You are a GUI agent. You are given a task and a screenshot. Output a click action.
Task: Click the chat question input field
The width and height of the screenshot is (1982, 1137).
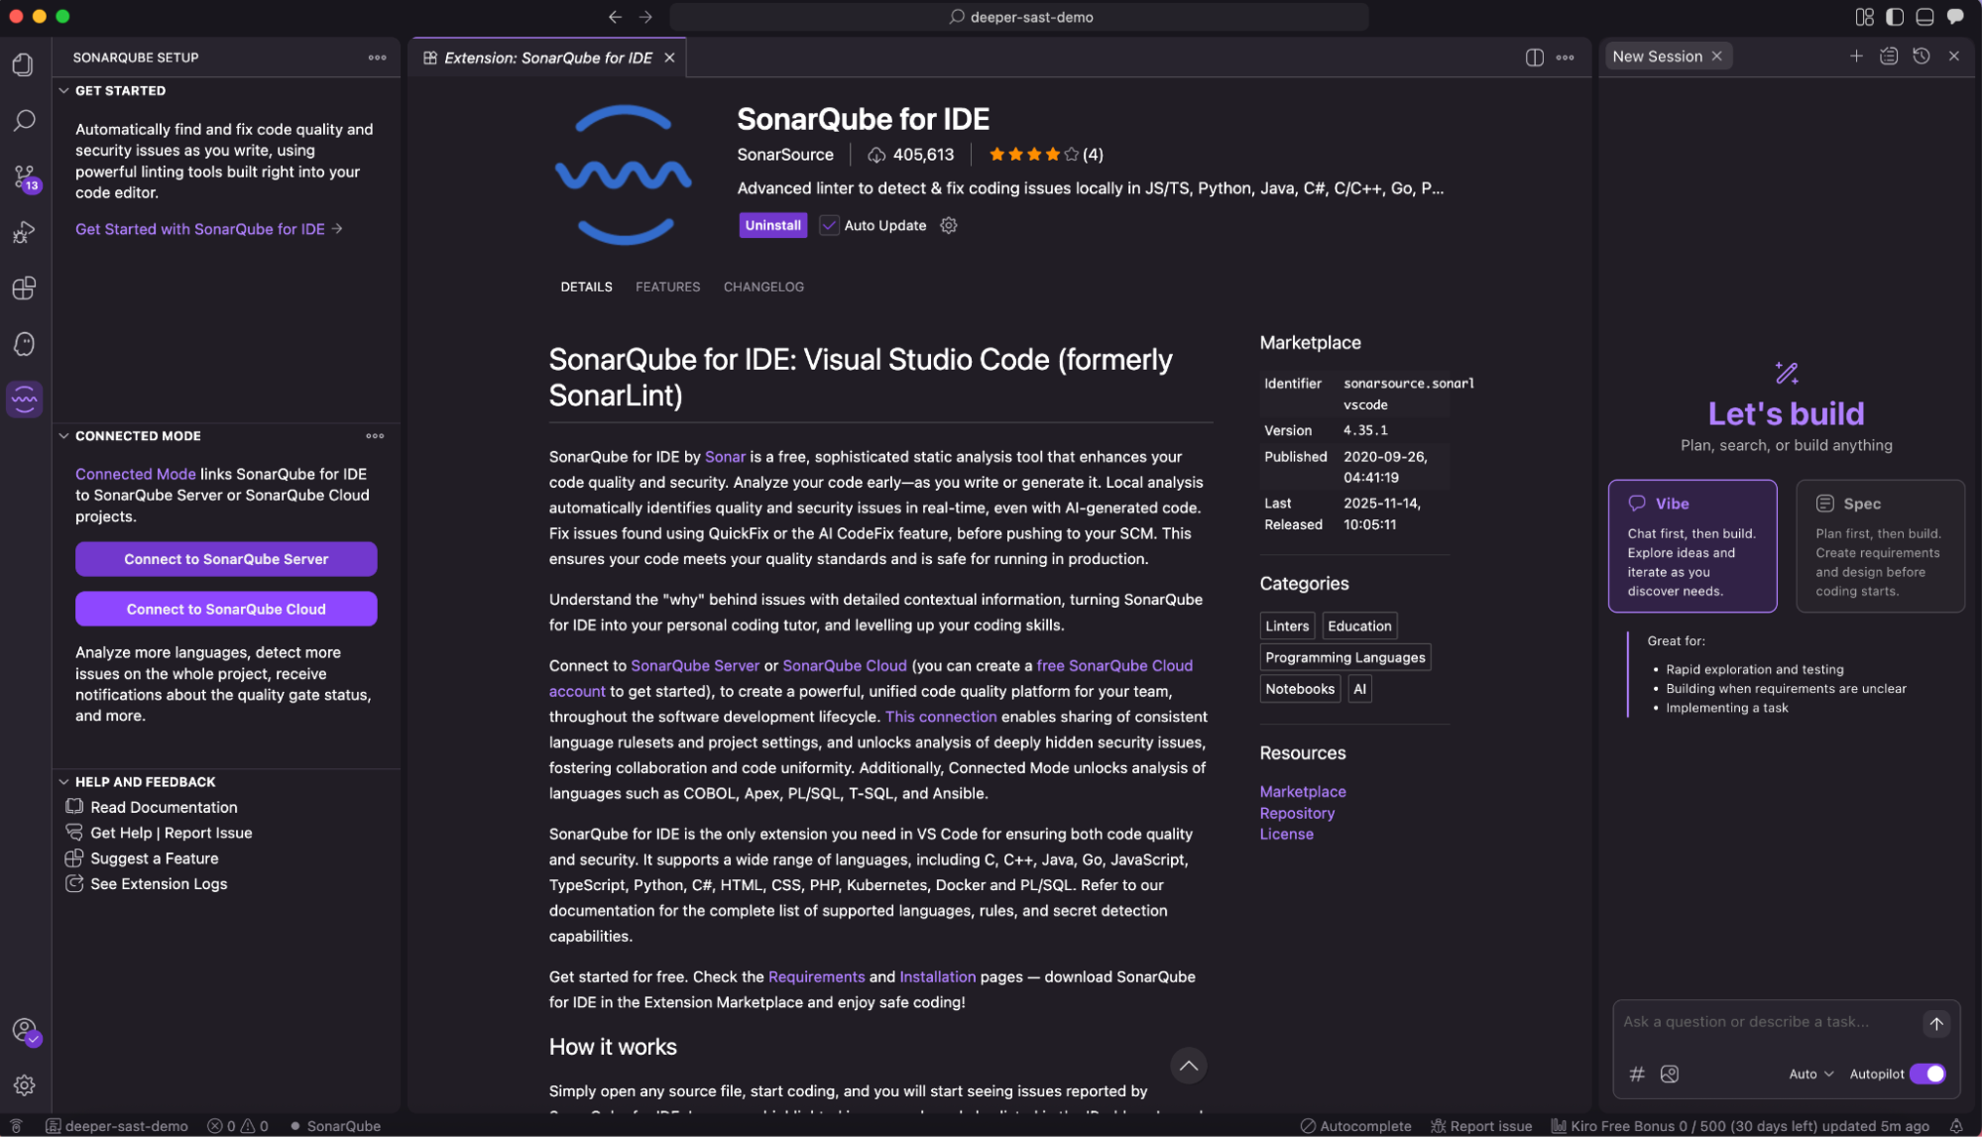[x=1765, y=1022]
